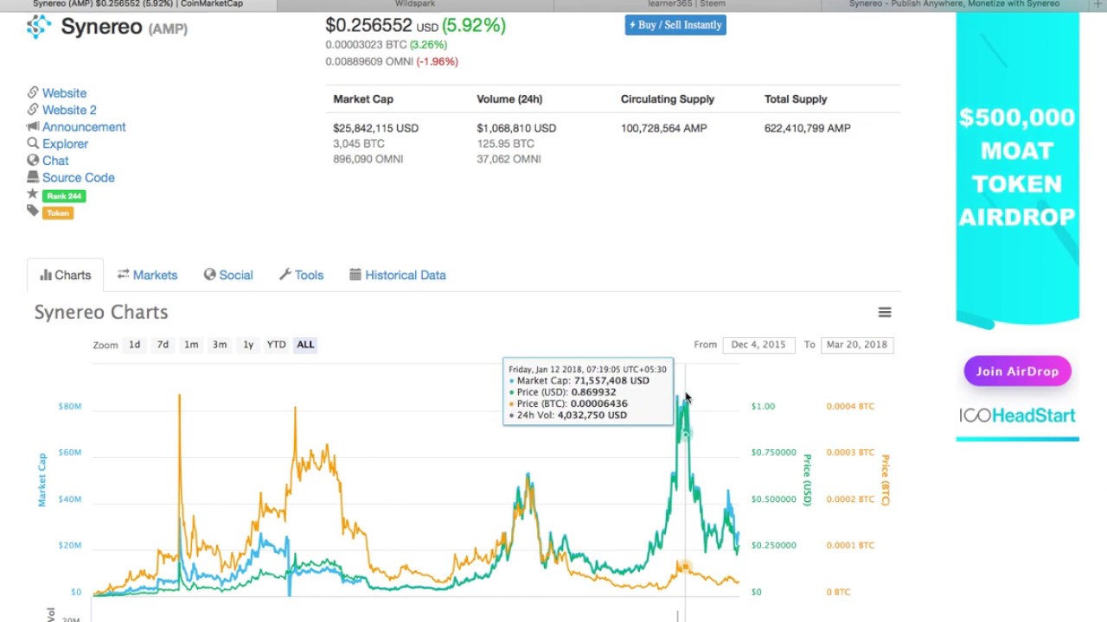
Task: Set chart zoom to 1d
Action: tap(134, 345)
